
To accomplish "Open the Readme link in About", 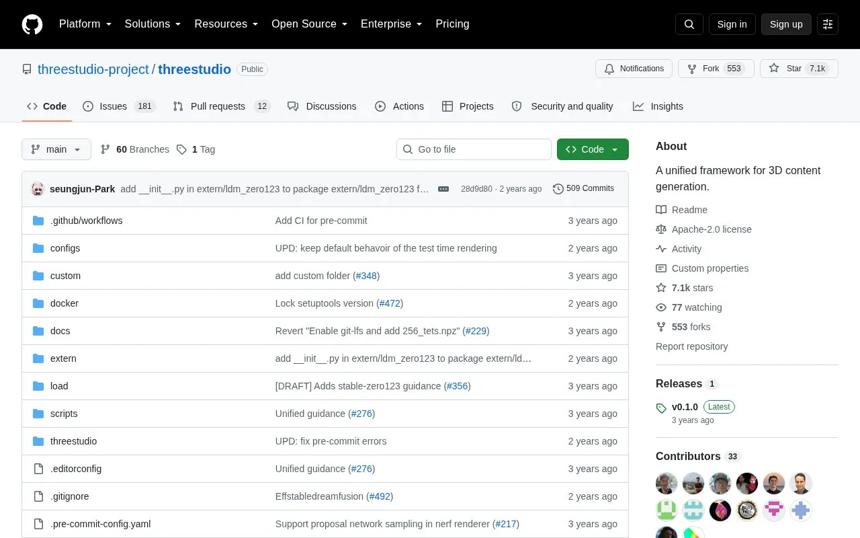I will point(681,210).
